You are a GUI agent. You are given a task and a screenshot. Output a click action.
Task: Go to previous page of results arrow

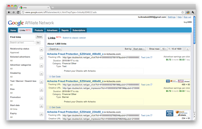tap(184, 49)
